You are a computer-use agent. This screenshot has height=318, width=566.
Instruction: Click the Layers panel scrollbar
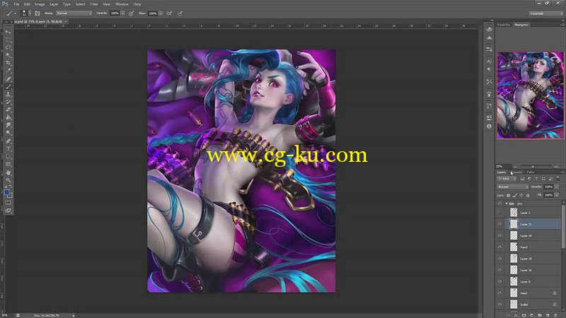[563, 227]
